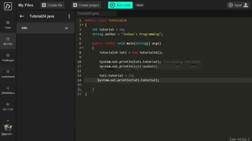This screenshot has height=141, width=252.
Task: Click the 'Tutorial24 tut1 = new Tutorial24();' line
Action: pyautogui.click(x=131, y=52)
